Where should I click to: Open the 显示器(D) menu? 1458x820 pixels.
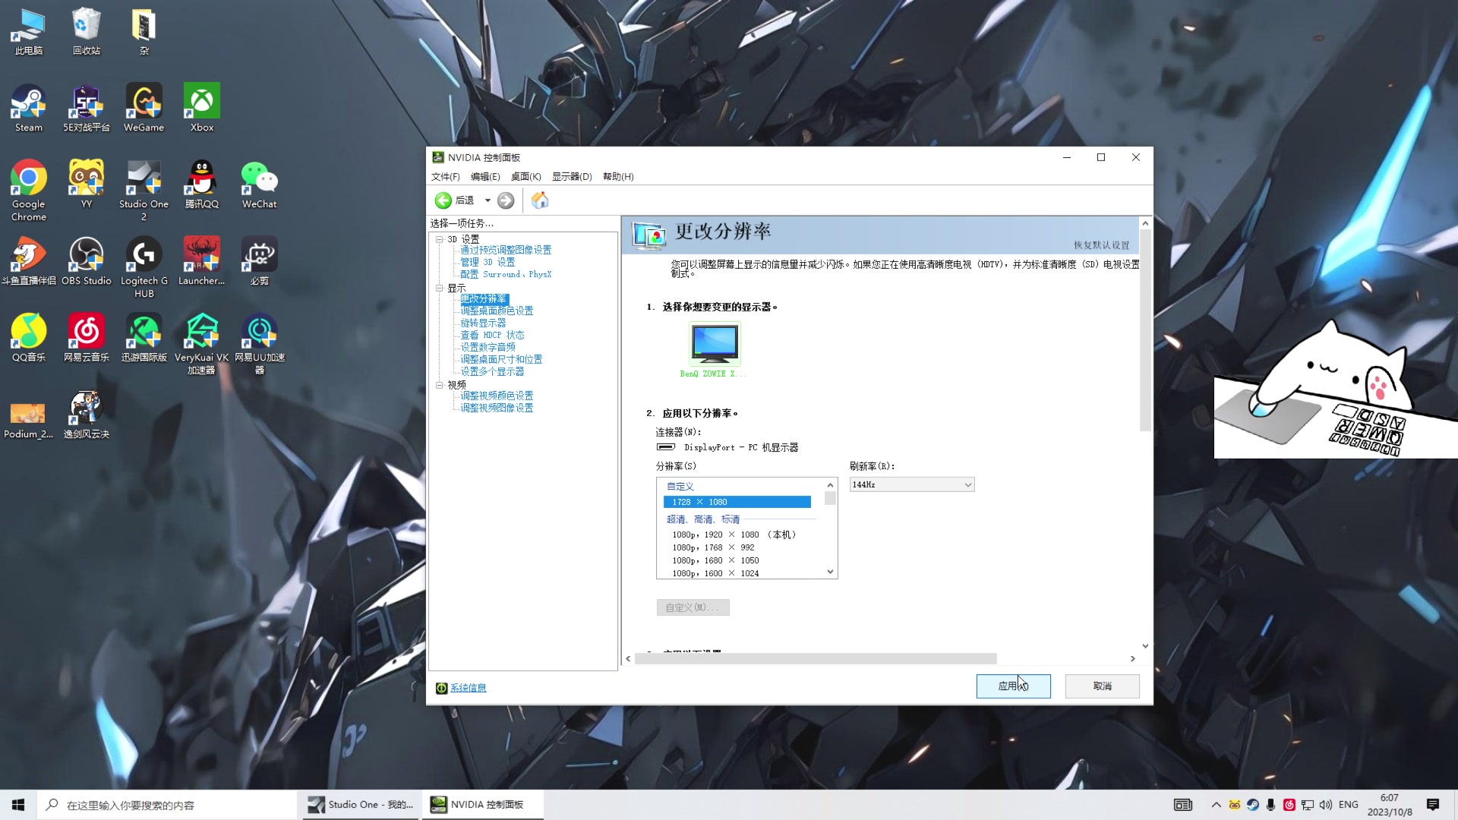[572, 177]
